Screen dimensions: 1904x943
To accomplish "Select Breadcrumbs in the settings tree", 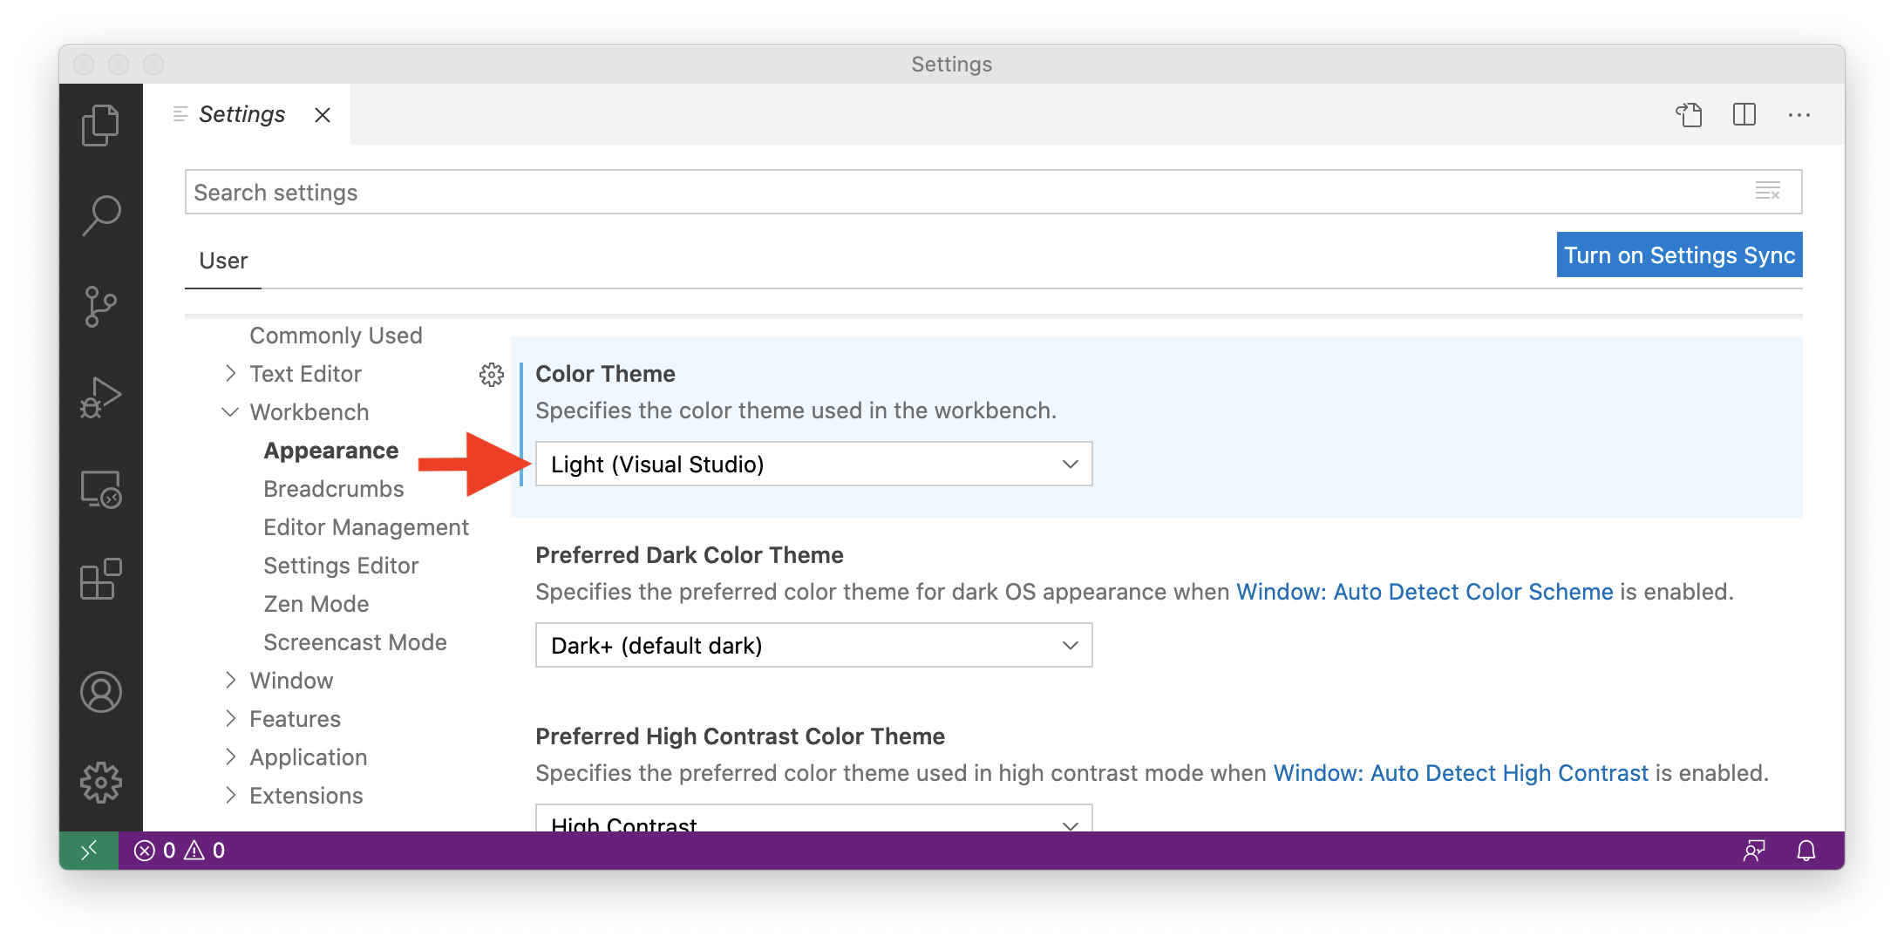I will click(333, 489).
